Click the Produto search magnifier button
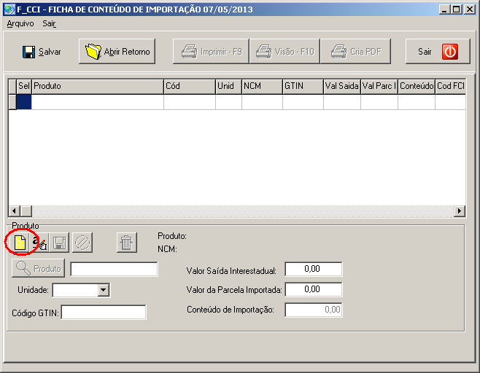Viewport: 480px width, 373px height. [38, 268]
